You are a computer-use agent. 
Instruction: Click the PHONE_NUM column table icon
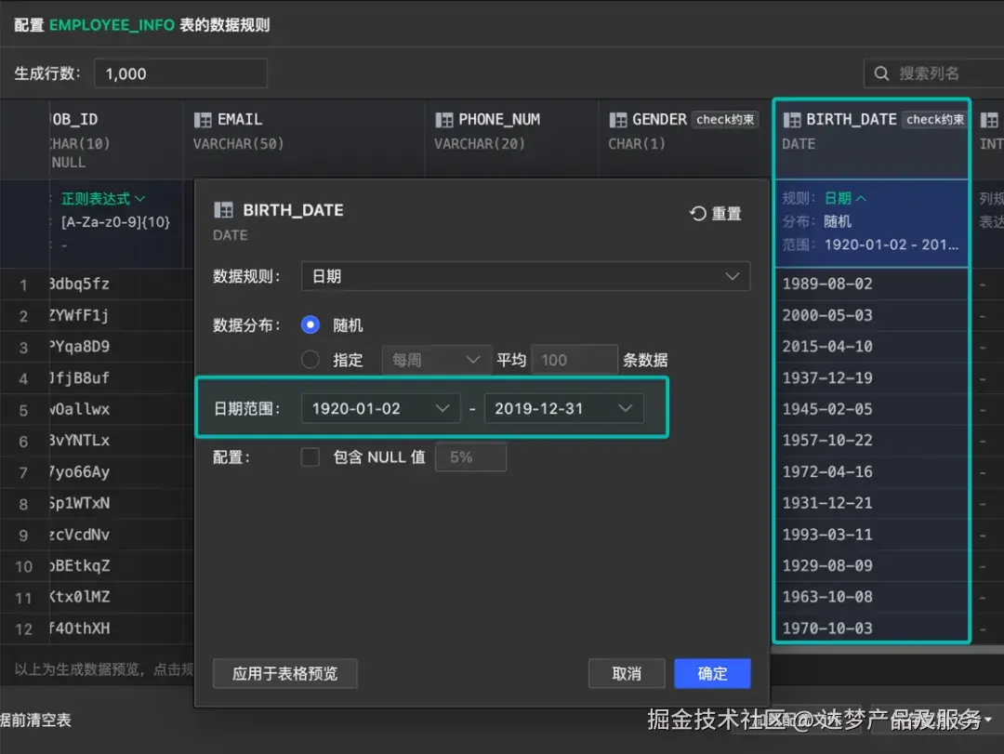(443, 120)
